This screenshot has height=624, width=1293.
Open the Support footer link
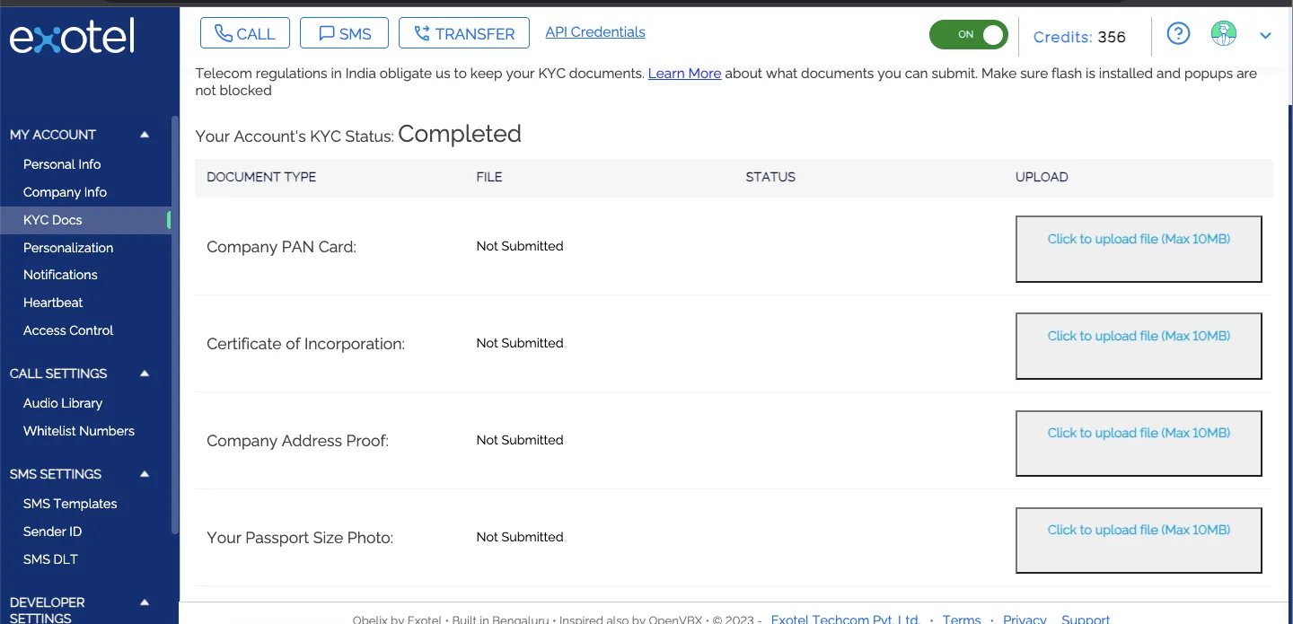(1086, 619)
